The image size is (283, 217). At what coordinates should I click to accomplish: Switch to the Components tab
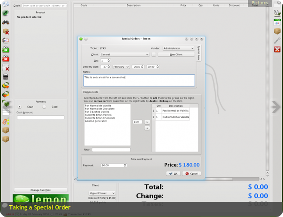[x=91, y=92]
